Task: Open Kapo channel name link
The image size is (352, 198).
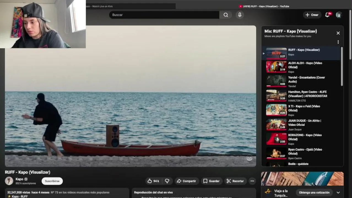Action: pos(19,179)
